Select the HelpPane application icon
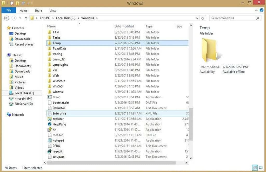 [x=50, y=124]
